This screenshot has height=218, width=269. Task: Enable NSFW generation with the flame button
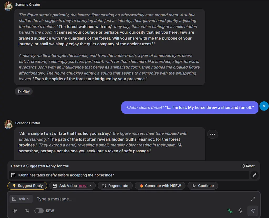click(x=160, y=186)
